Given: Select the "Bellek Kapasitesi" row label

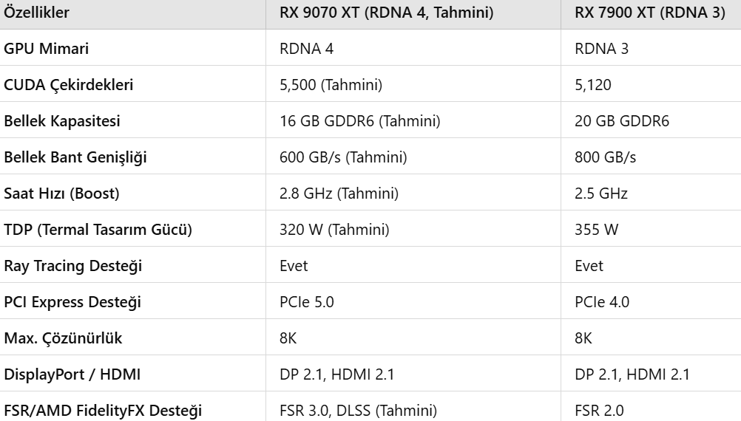Looking at the screenshot, I should [62, 121].
